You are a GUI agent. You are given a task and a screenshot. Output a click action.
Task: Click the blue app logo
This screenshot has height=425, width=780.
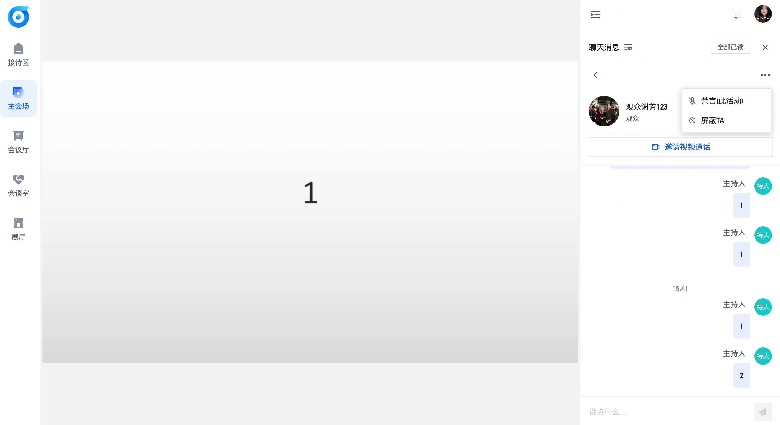[x=19, y=17]
